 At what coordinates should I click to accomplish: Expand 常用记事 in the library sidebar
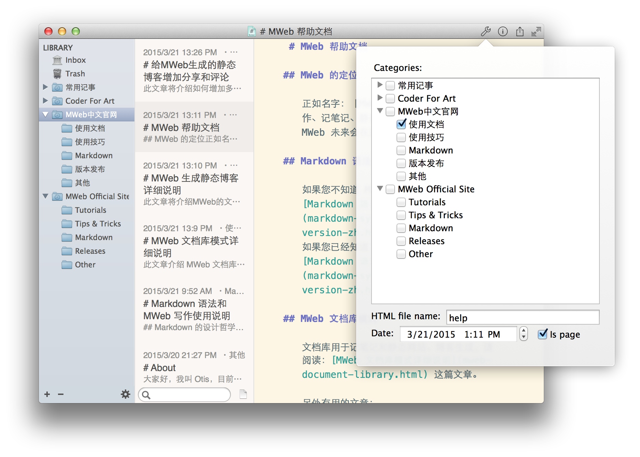45,87
